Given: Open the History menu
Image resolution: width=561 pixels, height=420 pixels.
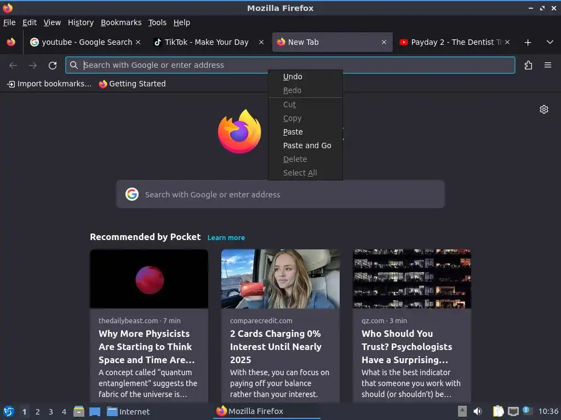Looking at the screenshot, I should click(x=81, y=22).
